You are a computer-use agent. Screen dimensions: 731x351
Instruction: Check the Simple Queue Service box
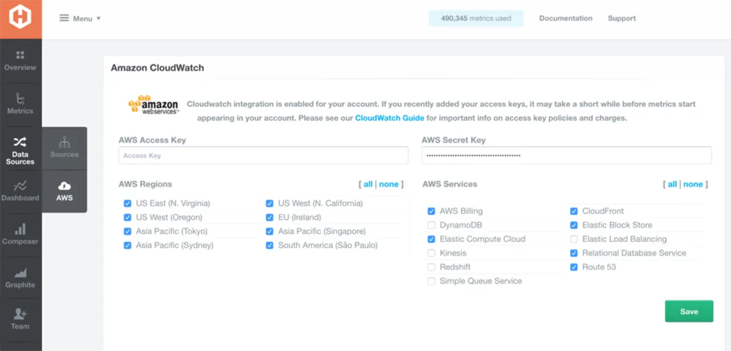431,281
